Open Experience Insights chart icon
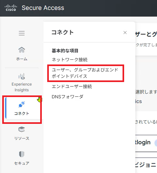The image size is (157, 173). pos(22,76)
